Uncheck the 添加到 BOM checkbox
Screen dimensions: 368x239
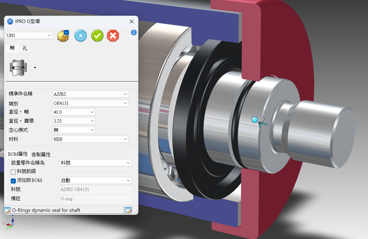click(13, 181)
